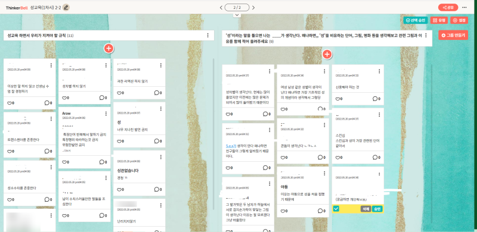Click the pencil edit icon beside board title
This screenshot has width=477, height=232.
click(66, 7)
